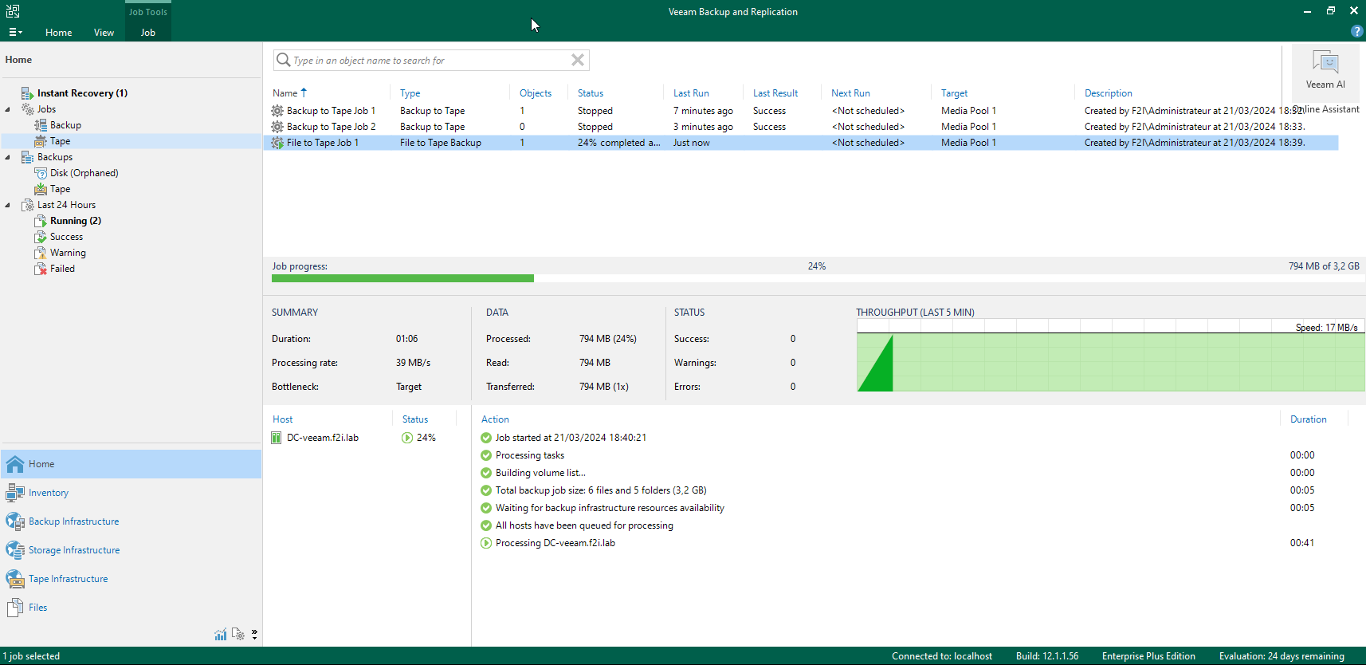Screen dimensions: 1366x665
Task: Open Storage Infrastructure view
Action: [x=74, y=550]
